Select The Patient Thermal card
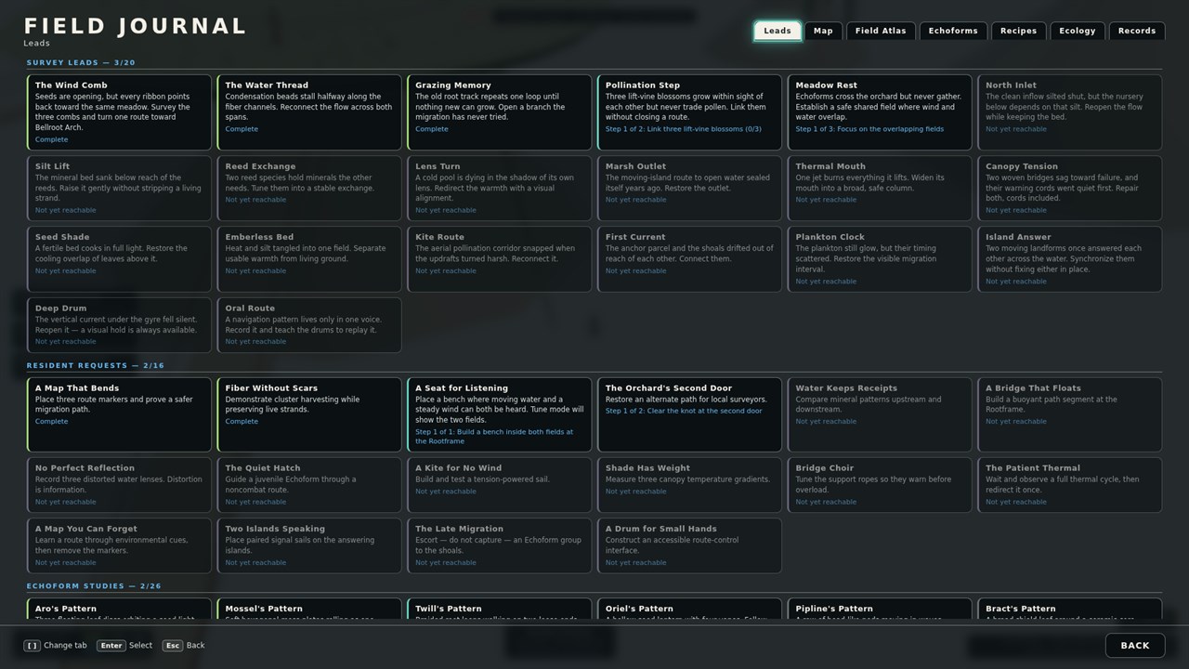 [x=1070, y=485]
